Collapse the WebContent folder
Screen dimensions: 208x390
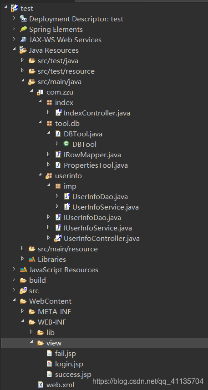[x=14, y=300]
